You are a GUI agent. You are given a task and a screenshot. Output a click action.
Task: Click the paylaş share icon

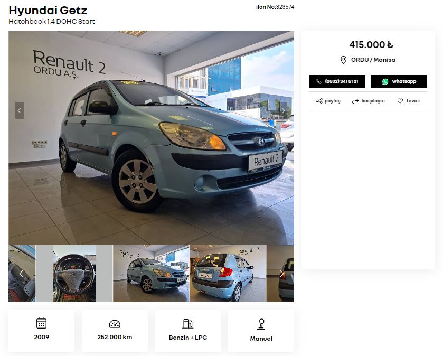point(319,101)
